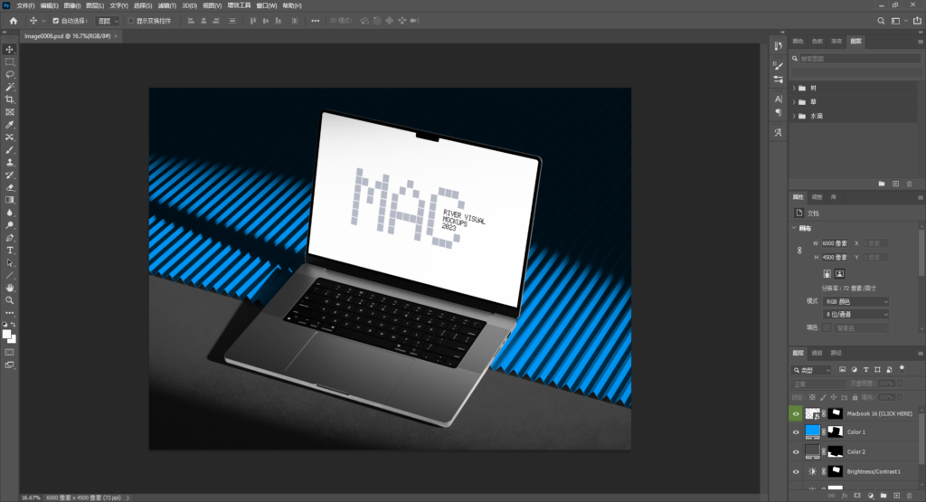
Task: Open the 文件(F) menu
Action: tap(25, 5)
